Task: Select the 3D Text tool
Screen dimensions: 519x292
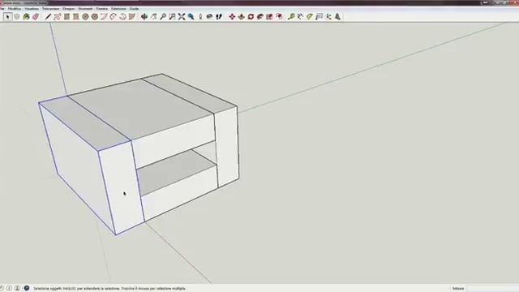Action: (337, 16)
